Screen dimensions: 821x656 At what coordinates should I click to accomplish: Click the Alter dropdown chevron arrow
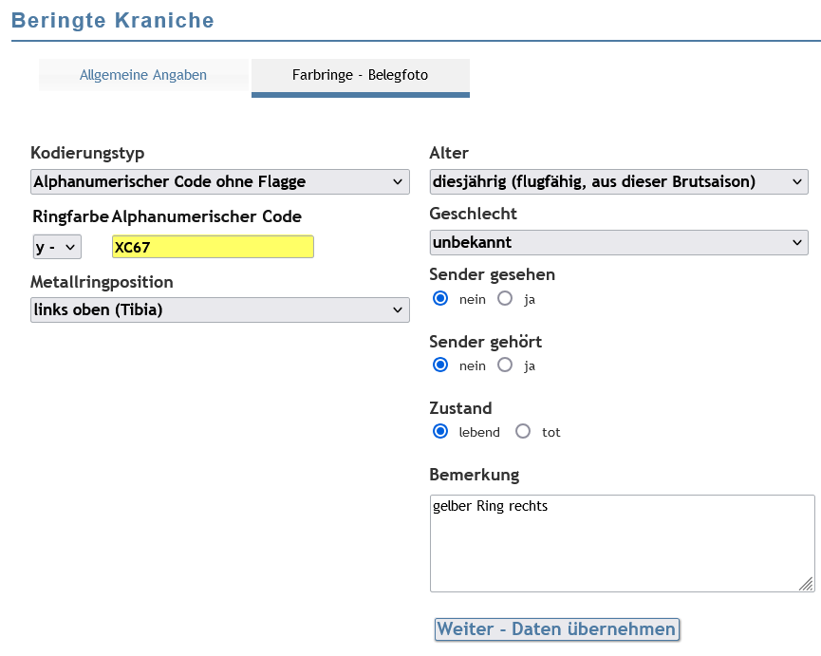click(x=797, y=181)
